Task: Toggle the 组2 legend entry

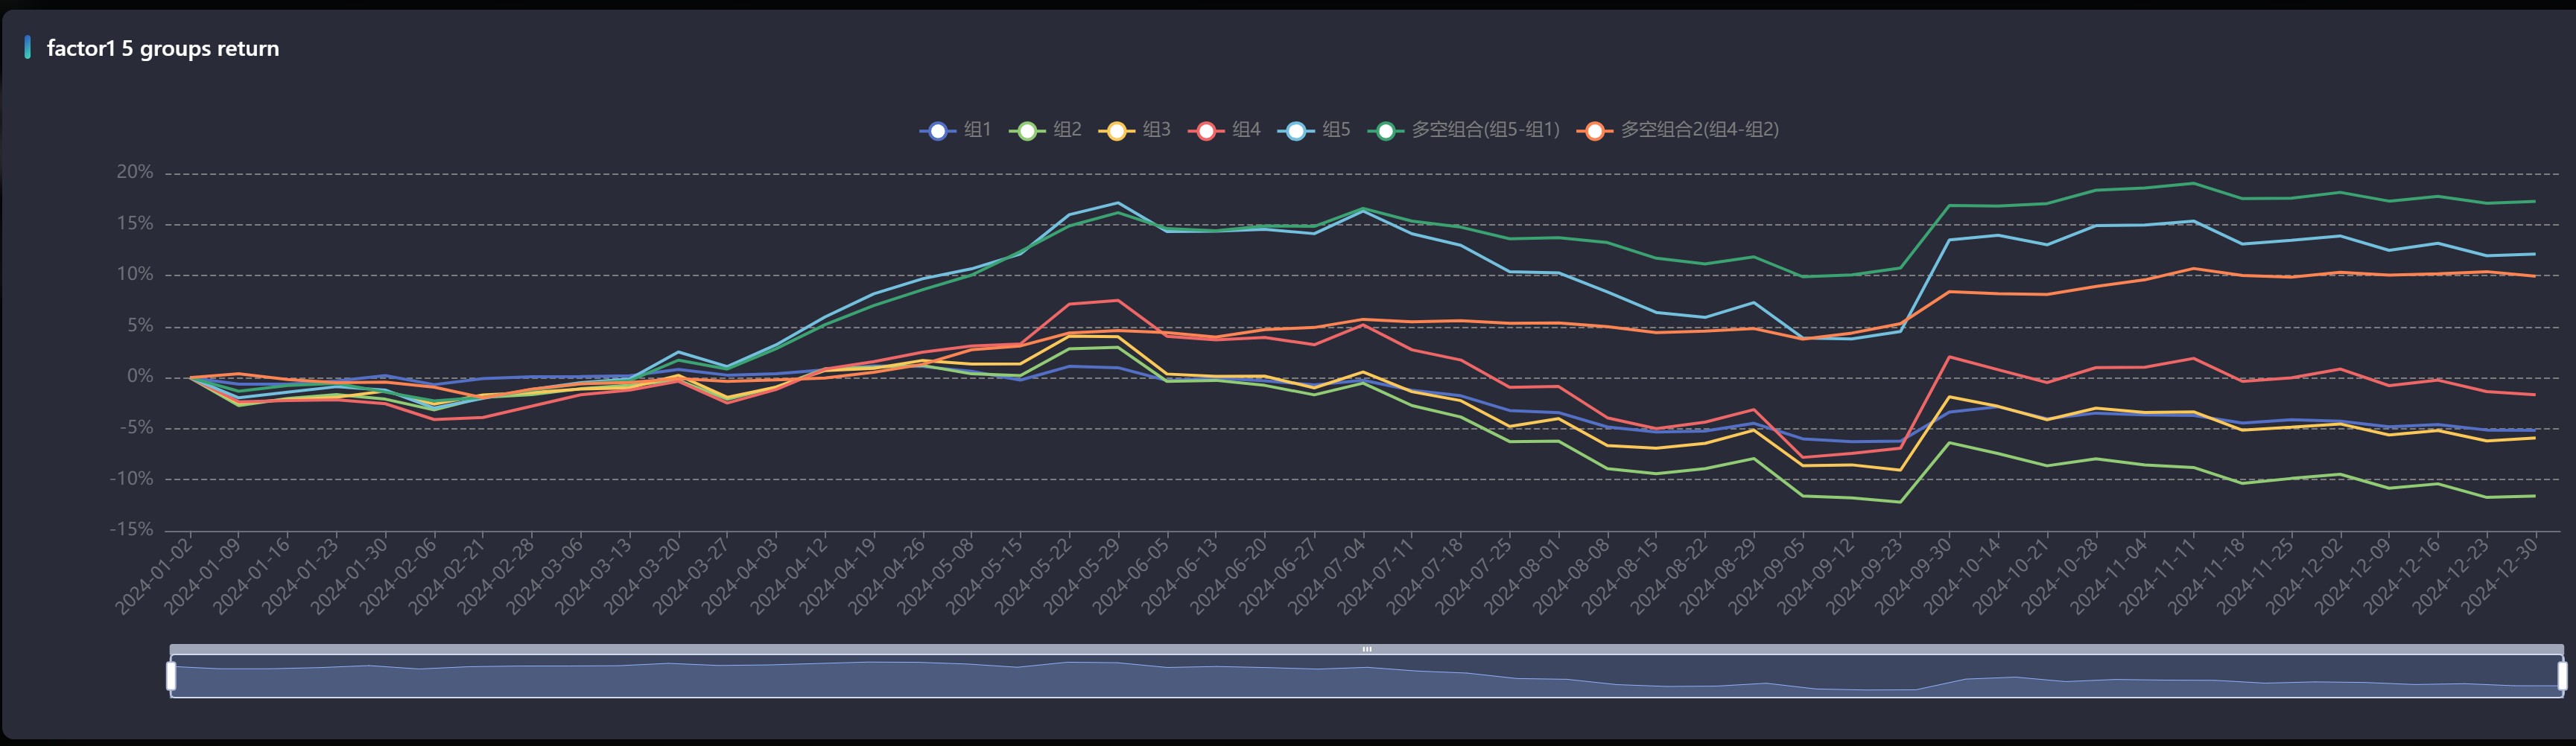Action: coord(1045,130)
